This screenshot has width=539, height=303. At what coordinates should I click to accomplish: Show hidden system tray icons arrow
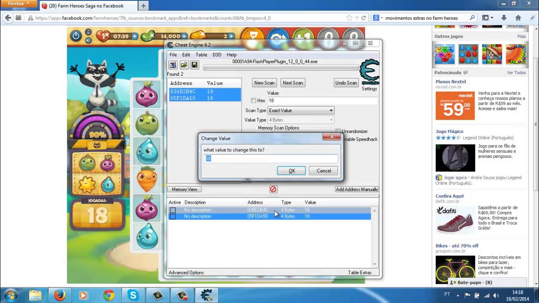point(457,295)
